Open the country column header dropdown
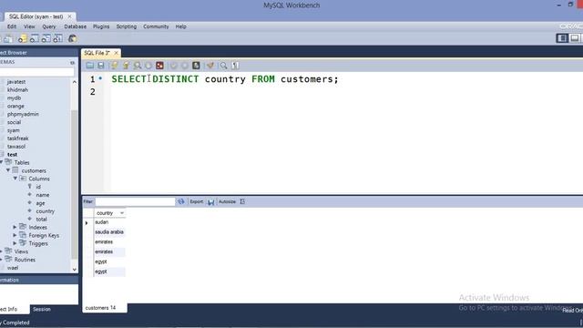Image resolution: width=583 pixels, height=328 pixels. click(x=121, y=213)
